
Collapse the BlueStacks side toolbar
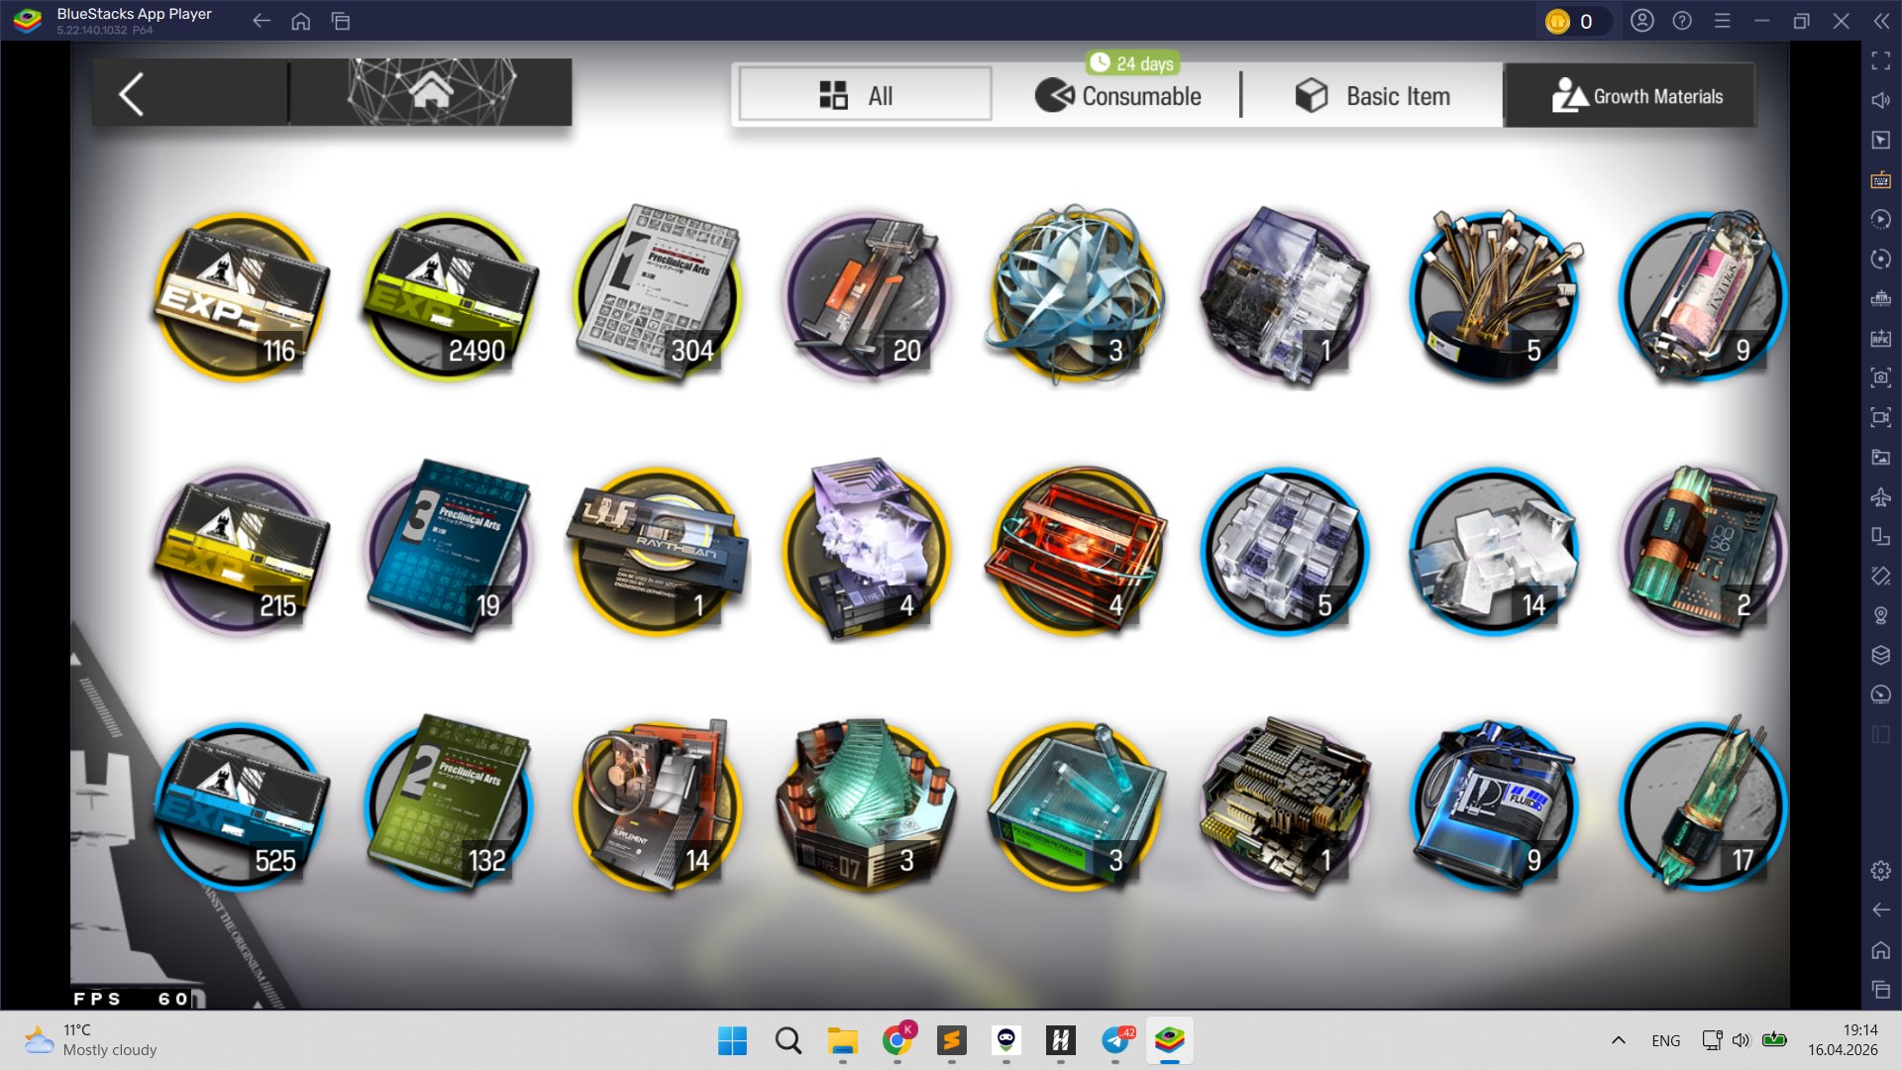(x=1880, y=21)
